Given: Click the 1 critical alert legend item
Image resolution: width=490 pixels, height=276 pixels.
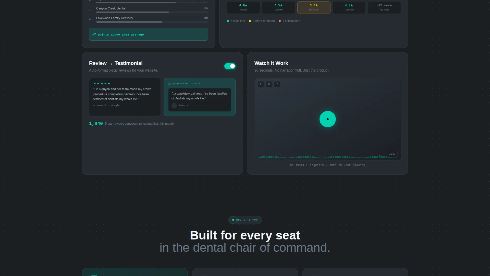Looking at the screenshot, I should point(289,21).
